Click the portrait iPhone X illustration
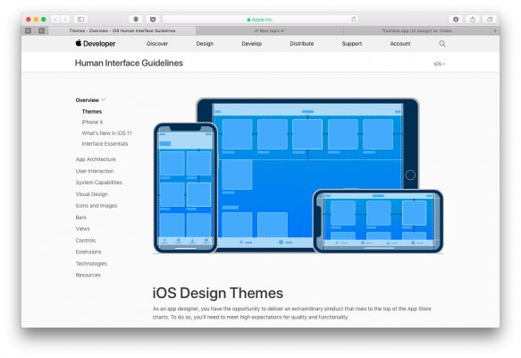The height and width of the screenshot is (358, 521). tap(185, 188)
